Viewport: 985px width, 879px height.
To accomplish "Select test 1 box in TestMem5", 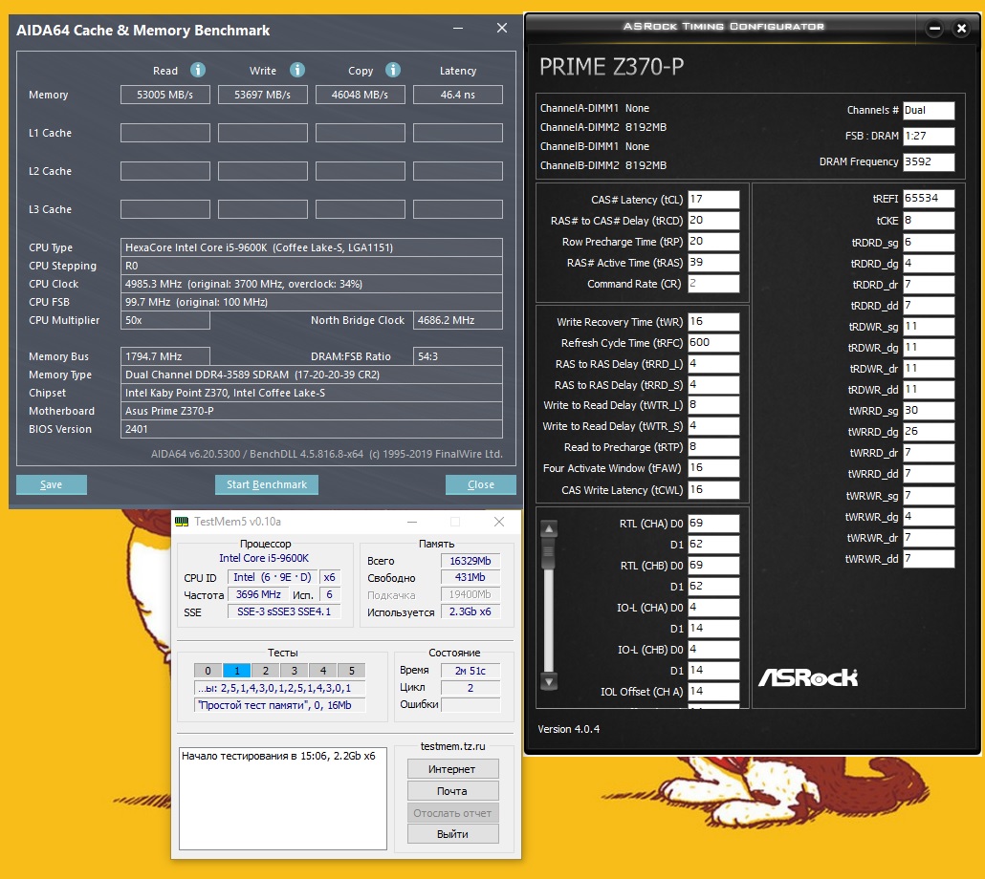I will (x=237, y=670).
